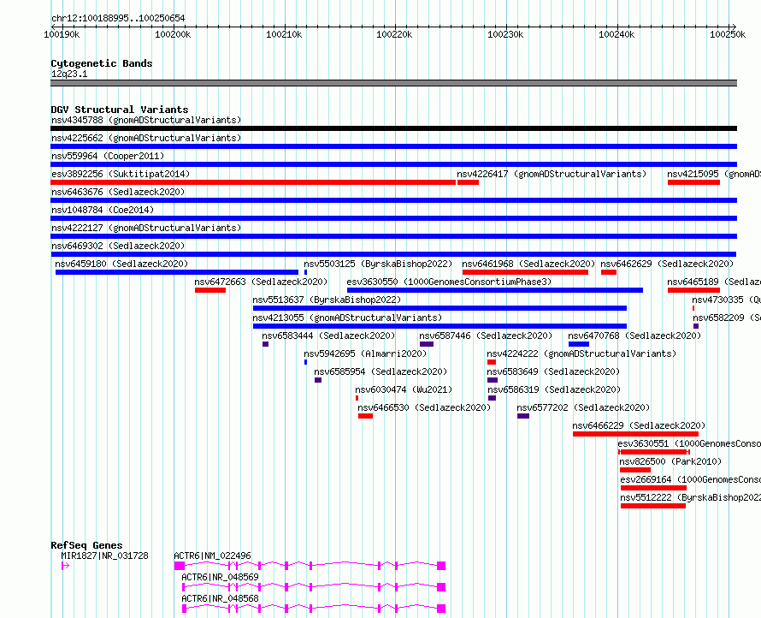Click nsv6577202 (Sedlazeck2020) label
Image resolution: width=761 pixels, height=618 pixels.
[583, 407]
